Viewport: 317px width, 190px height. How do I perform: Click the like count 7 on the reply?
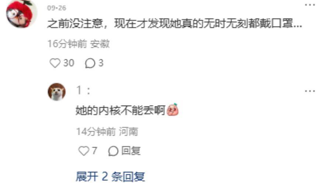click(94, 151)
